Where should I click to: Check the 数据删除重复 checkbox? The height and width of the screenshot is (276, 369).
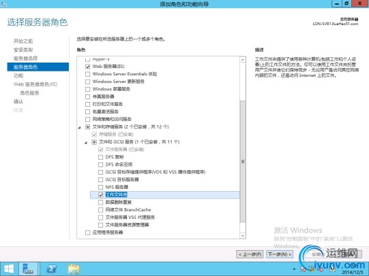(100, 203)
